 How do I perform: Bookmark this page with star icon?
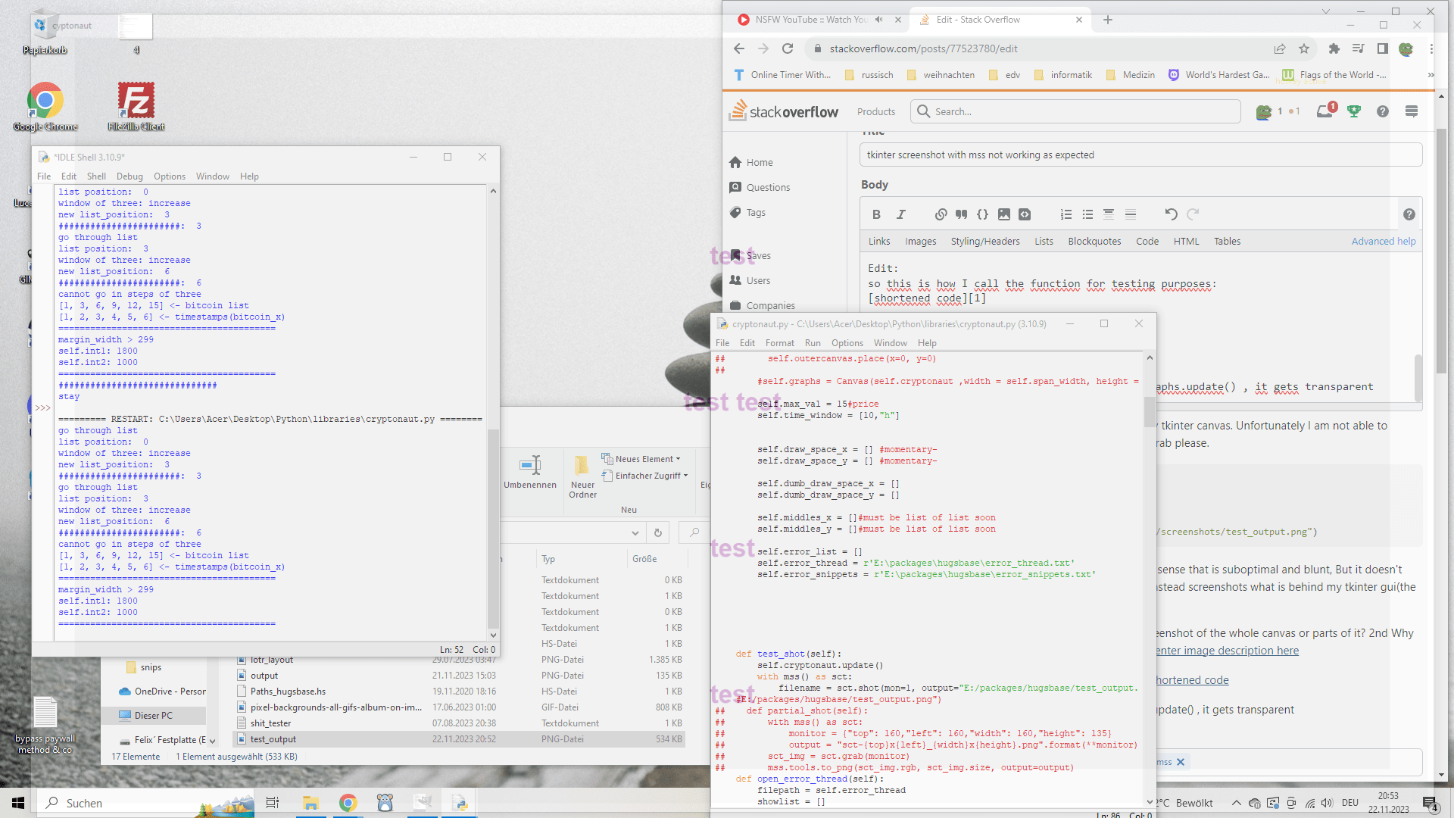1304,48
